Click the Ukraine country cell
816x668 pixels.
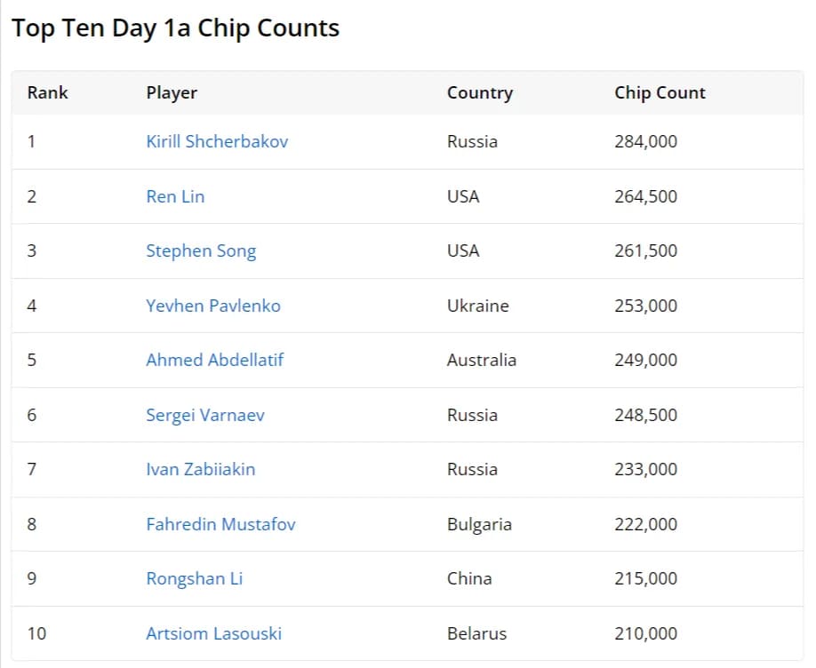tap(478, 306)
